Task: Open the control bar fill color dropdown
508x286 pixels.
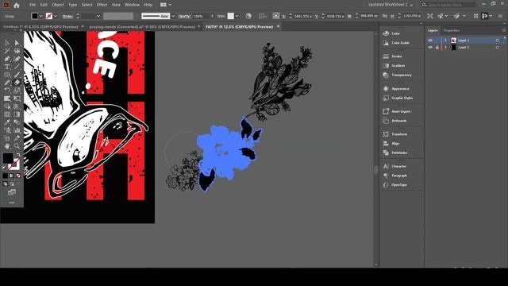Action: point(41,16)
